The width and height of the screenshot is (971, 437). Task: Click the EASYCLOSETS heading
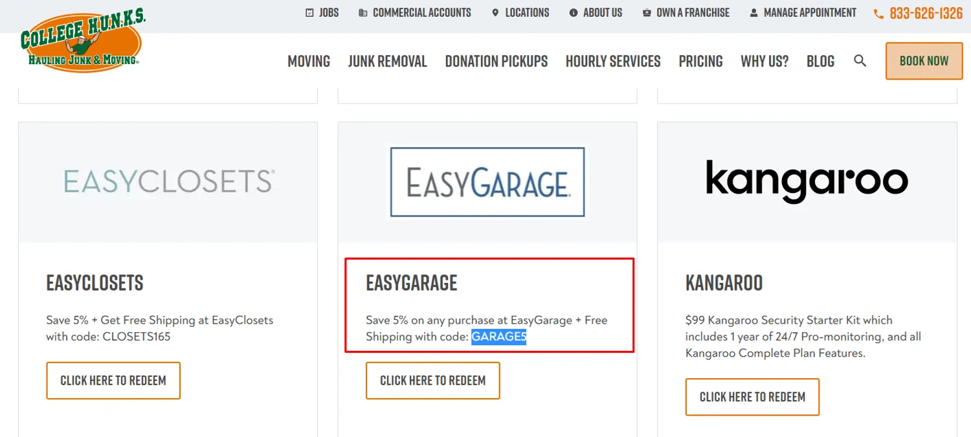point(95,283)
